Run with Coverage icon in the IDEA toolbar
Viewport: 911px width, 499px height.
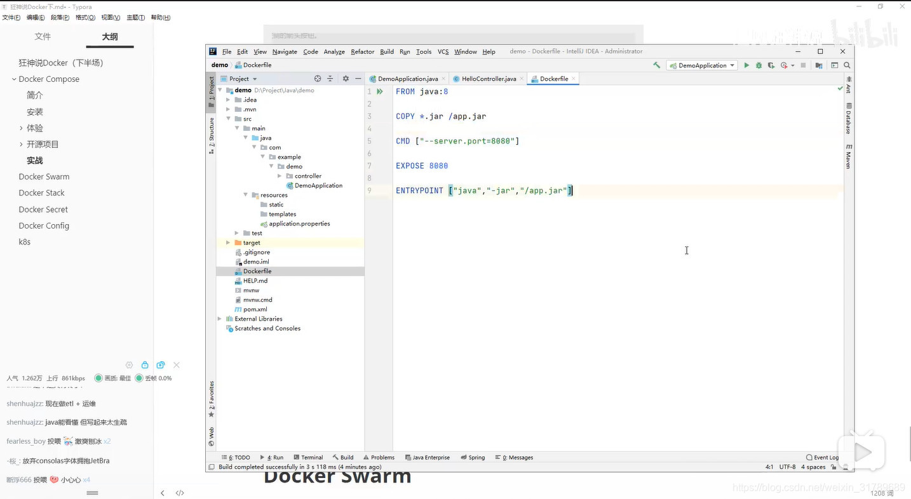tap(771, 65)
